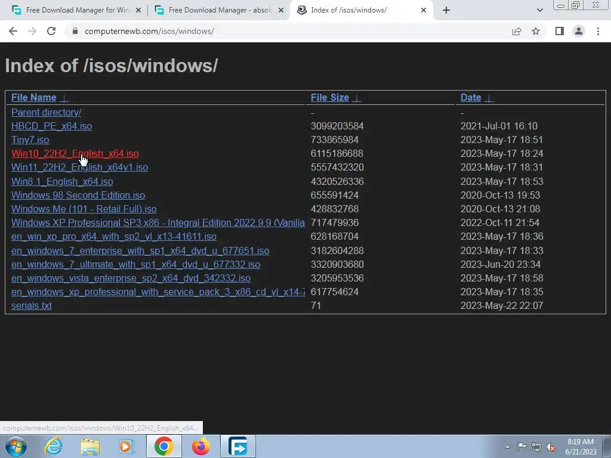The image size is (611, 458).
Task: Open Windows Explorer from taskbar
Action: click(90, 446)
